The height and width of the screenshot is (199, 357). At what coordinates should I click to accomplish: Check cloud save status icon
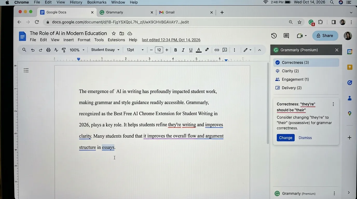130,33
